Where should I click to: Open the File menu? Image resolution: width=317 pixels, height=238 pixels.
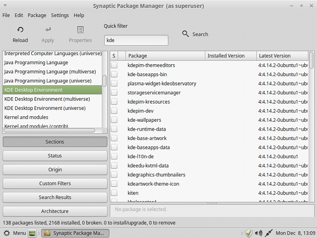(x=6, y=15)
